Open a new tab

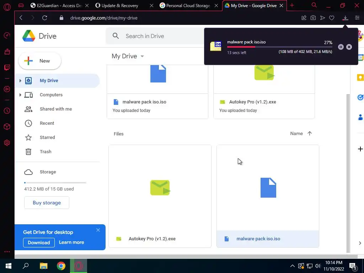coord(292,5)
